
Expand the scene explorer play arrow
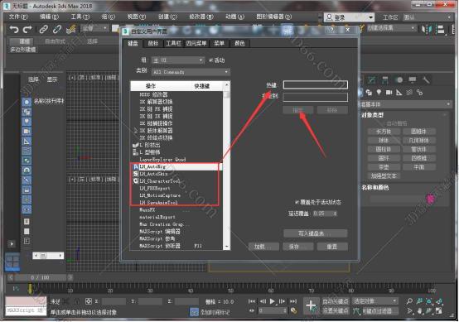(12, 243)
